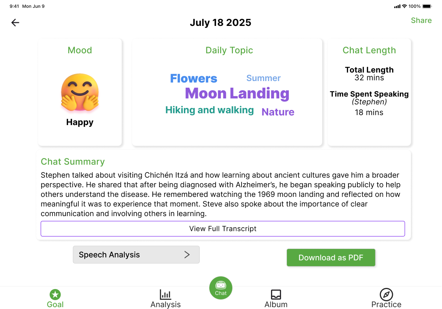
Task: Open the Album tray icon
Action: pos(276,295)
